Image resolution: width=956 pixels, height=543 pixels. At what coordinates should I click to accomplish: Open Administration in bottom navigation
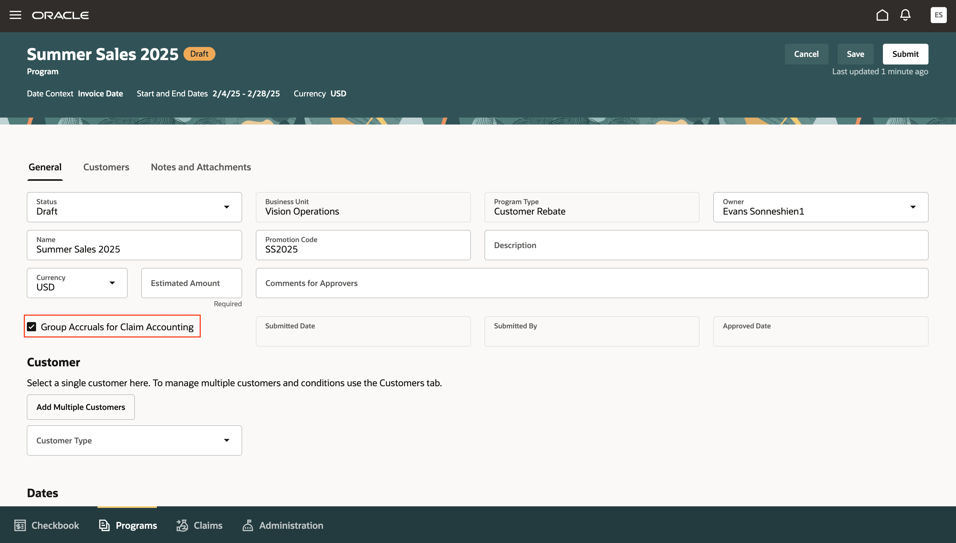point(283,525)
